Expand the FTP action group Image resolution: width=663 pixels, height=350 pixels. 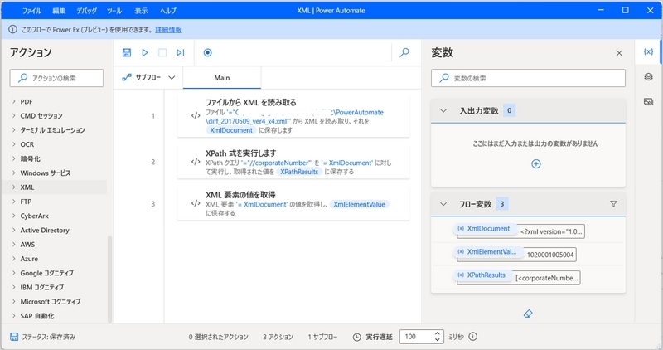pos(13,202)
